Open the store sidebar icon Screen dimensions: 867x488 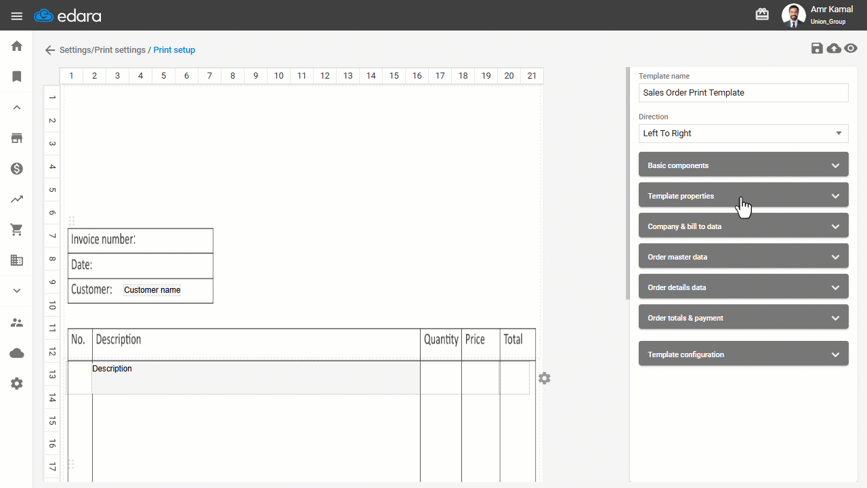point(17,138)
